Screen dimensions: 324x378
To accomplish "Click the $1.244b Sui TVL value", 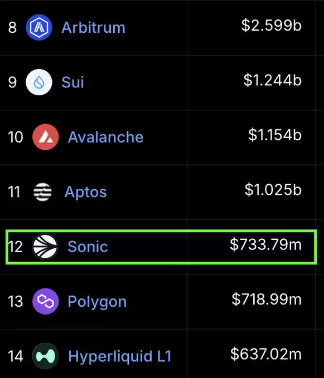I will coord(272,80).
